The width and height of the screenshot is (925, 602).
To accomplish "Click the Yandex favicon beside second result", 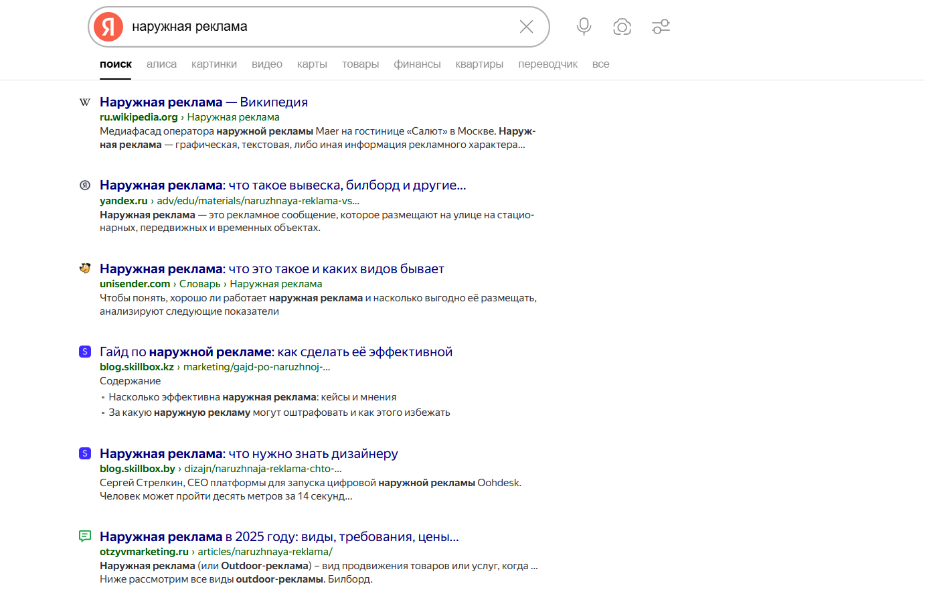I will coord(85,185).
